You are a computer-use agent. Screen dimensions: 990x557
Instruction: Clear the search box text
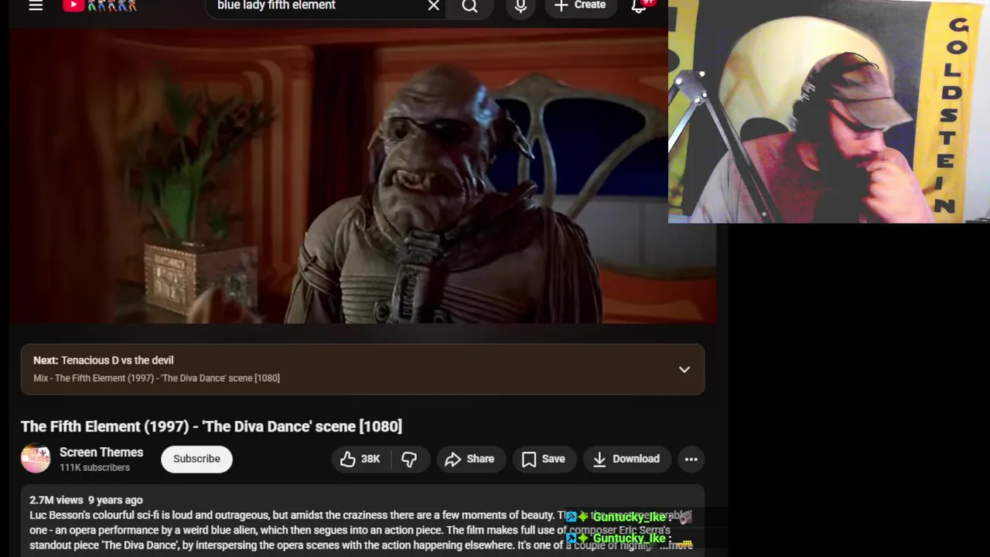click(434, 5)
